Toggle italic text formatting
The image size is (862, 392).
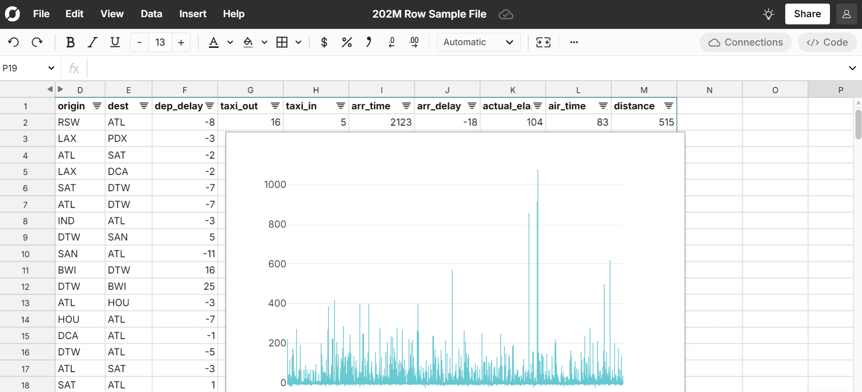coord(93,42)
